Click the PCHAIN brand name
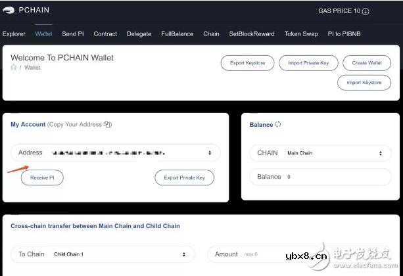The height and width of the screenshot is (276, 403). pyautogui.click(x=34, y=10)
